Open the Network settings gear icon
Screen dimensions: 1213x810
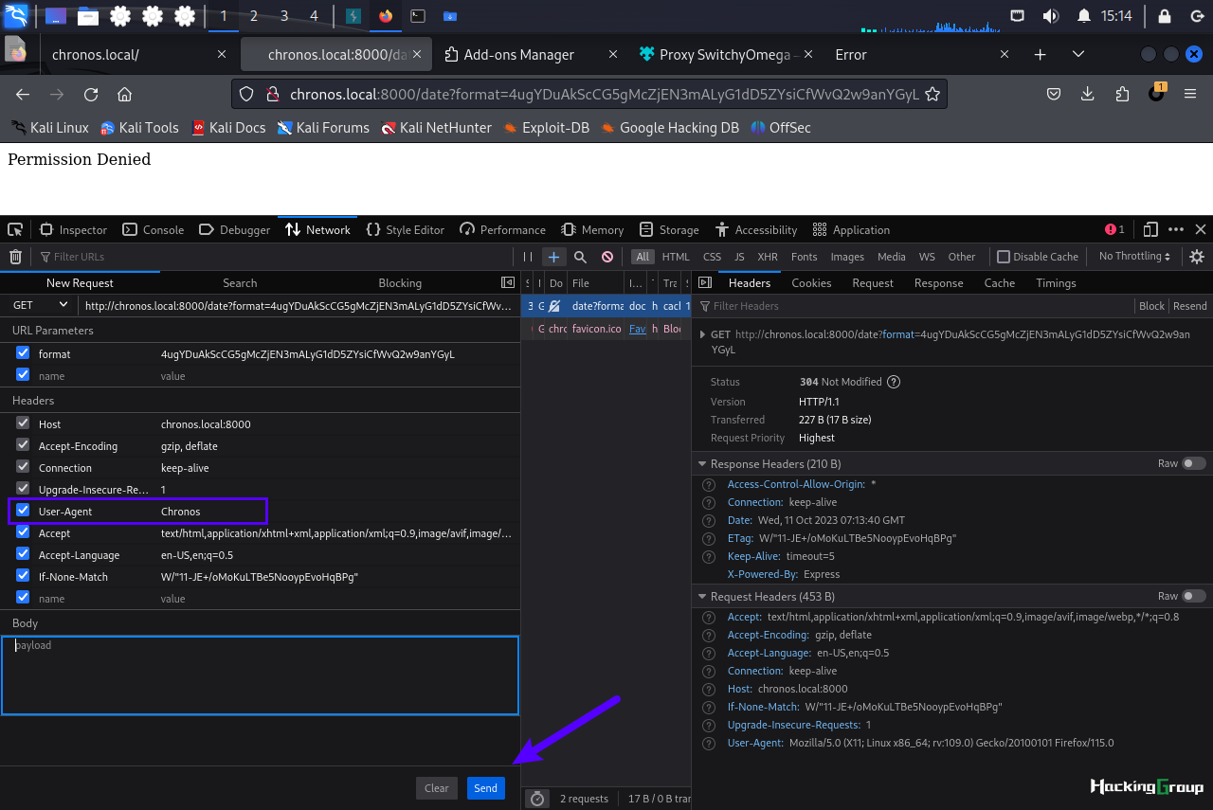pos(1197,257)
